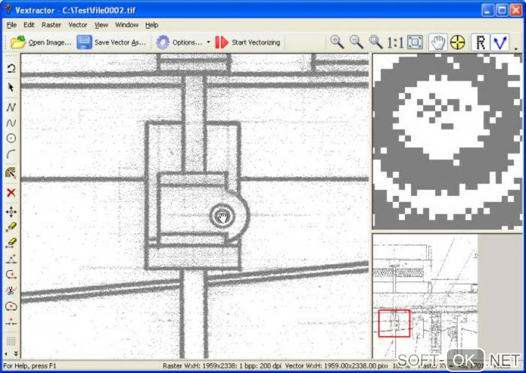This screenshot has width=526, height=373.
Task: Select the spline curve drawing tool
Action: (11, 123)
